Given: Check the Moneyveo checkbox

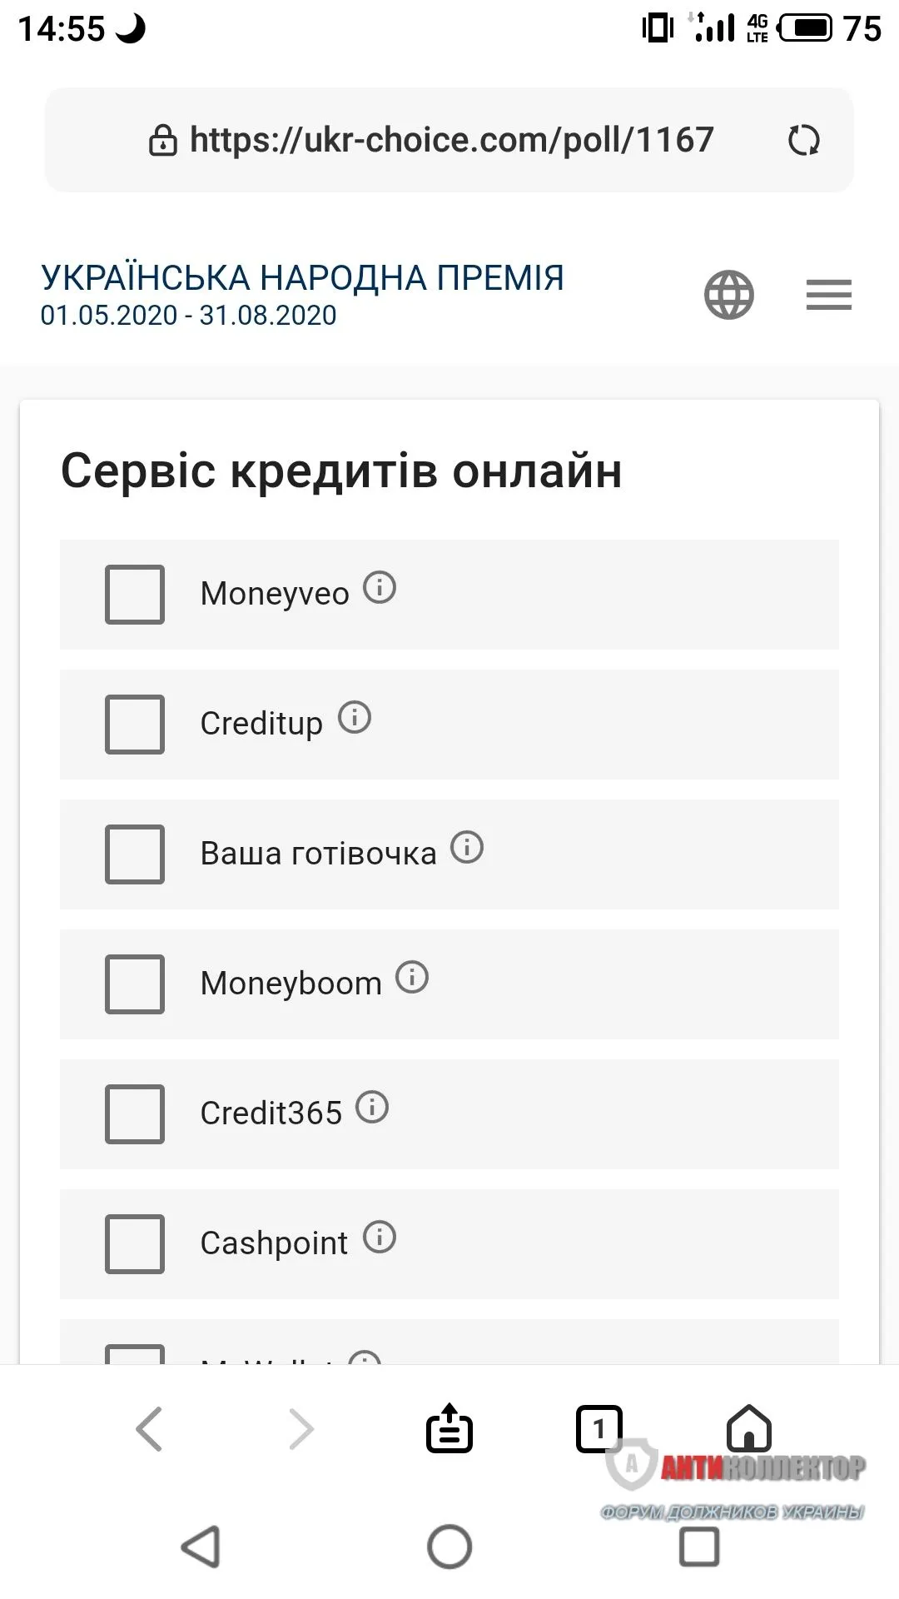Looking at the screenshot, I should click(x=135, y=595).
